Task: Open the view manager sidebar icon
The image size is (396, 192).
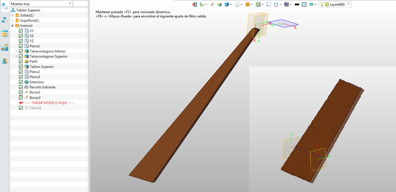Action: (4, 34)
